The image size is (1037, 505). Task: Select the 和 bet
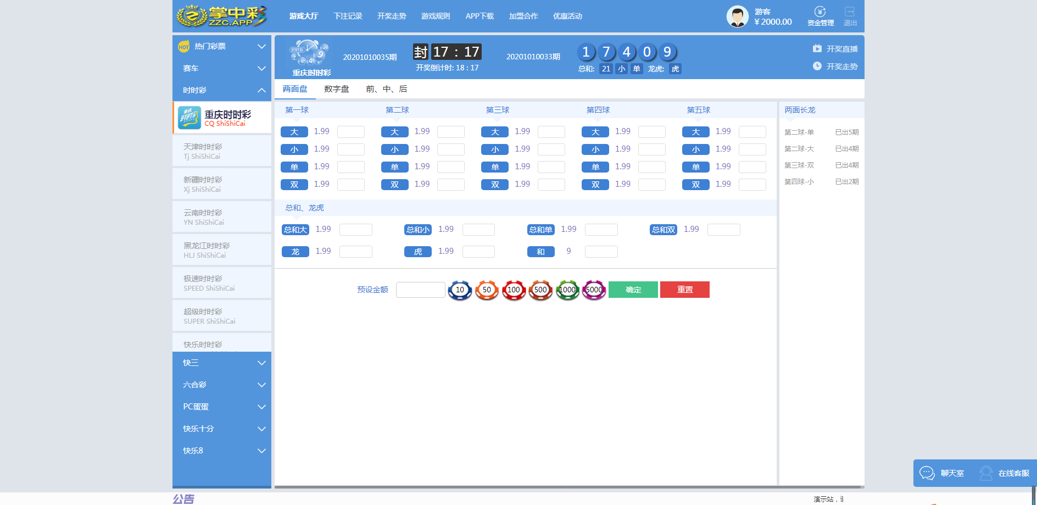(x=541, y=252)
